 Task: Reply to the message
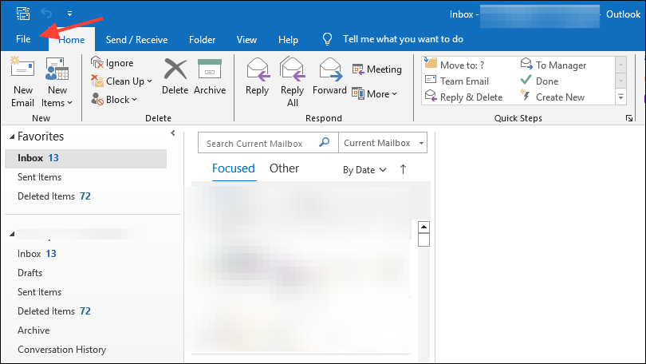click(x=257, y=77)
